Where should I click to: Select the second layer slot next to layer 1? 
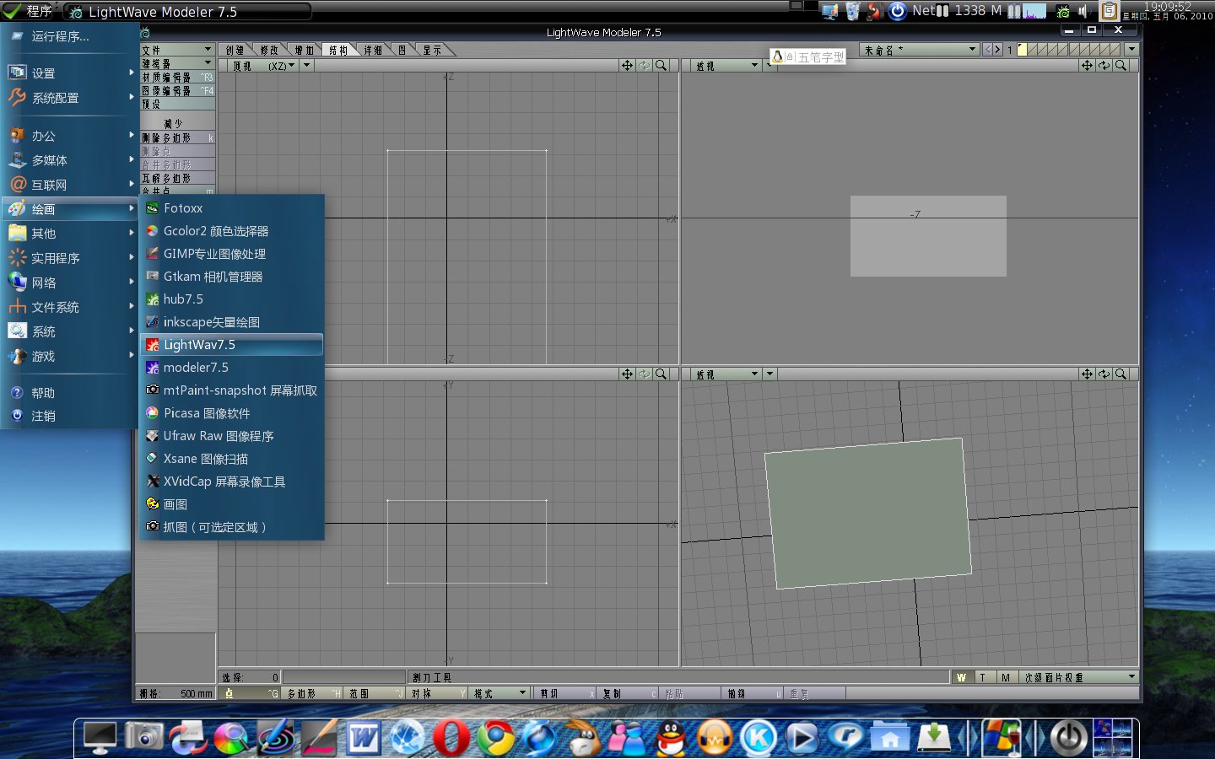point(1033,50)
